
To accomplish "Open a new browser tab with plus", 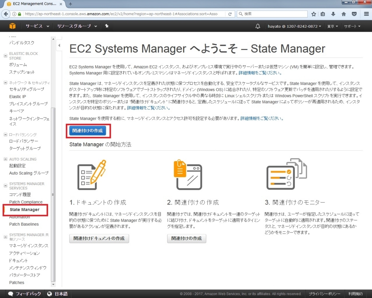I will (70, 4).
